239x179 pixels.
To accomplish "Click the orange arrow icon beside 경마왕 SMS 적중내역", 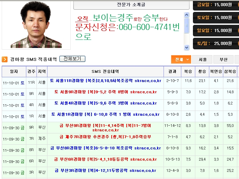I will 5,59.
